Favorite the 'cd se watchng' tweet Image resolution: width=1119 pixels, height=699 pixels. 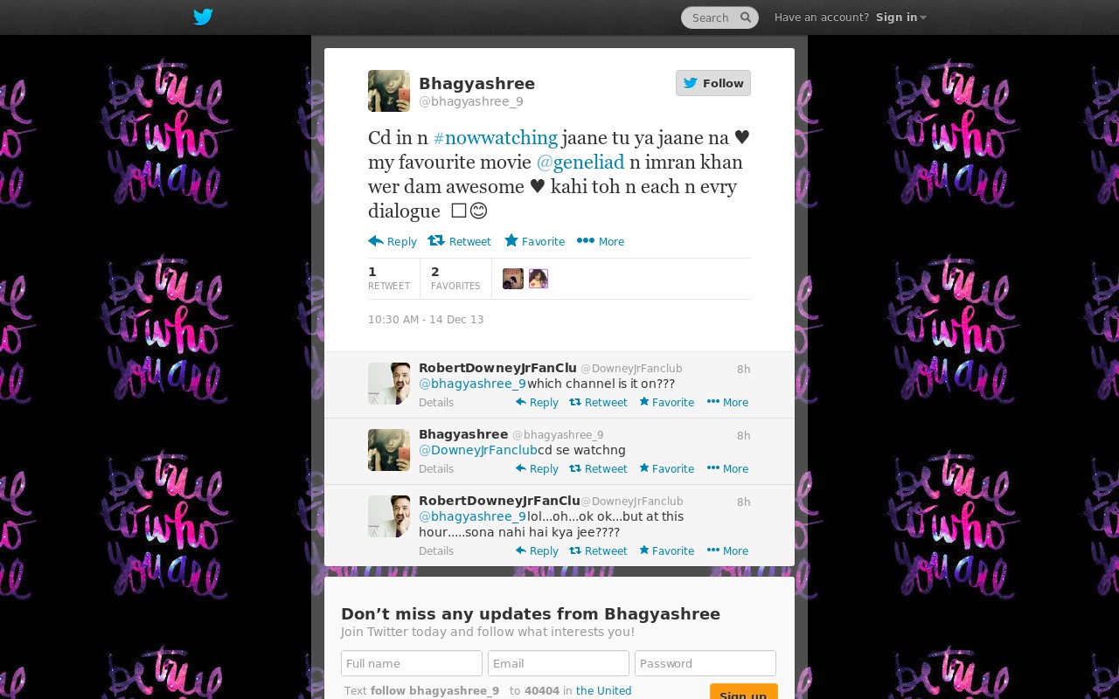(x=666, y=469)
